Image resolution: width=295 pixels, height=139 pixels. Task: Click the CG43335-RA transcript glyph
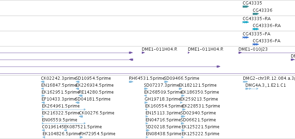point(246,22)
